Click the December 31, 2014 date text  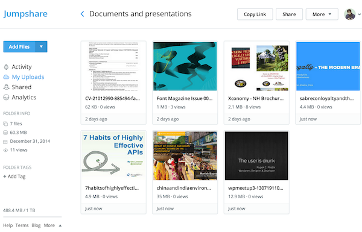(x=30, y=141)
